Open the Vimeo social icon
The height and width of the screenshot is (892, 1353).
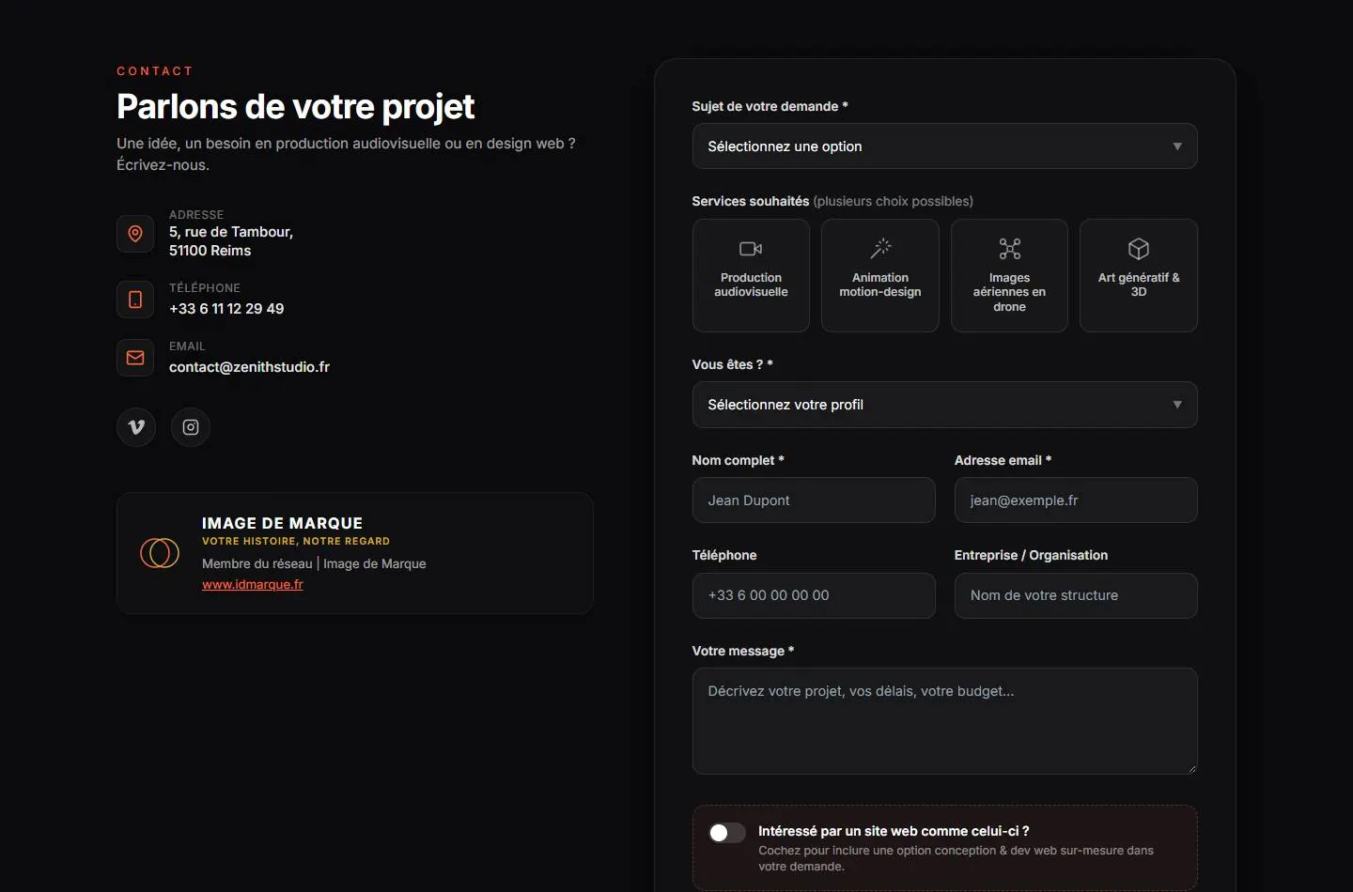point(136,427)
